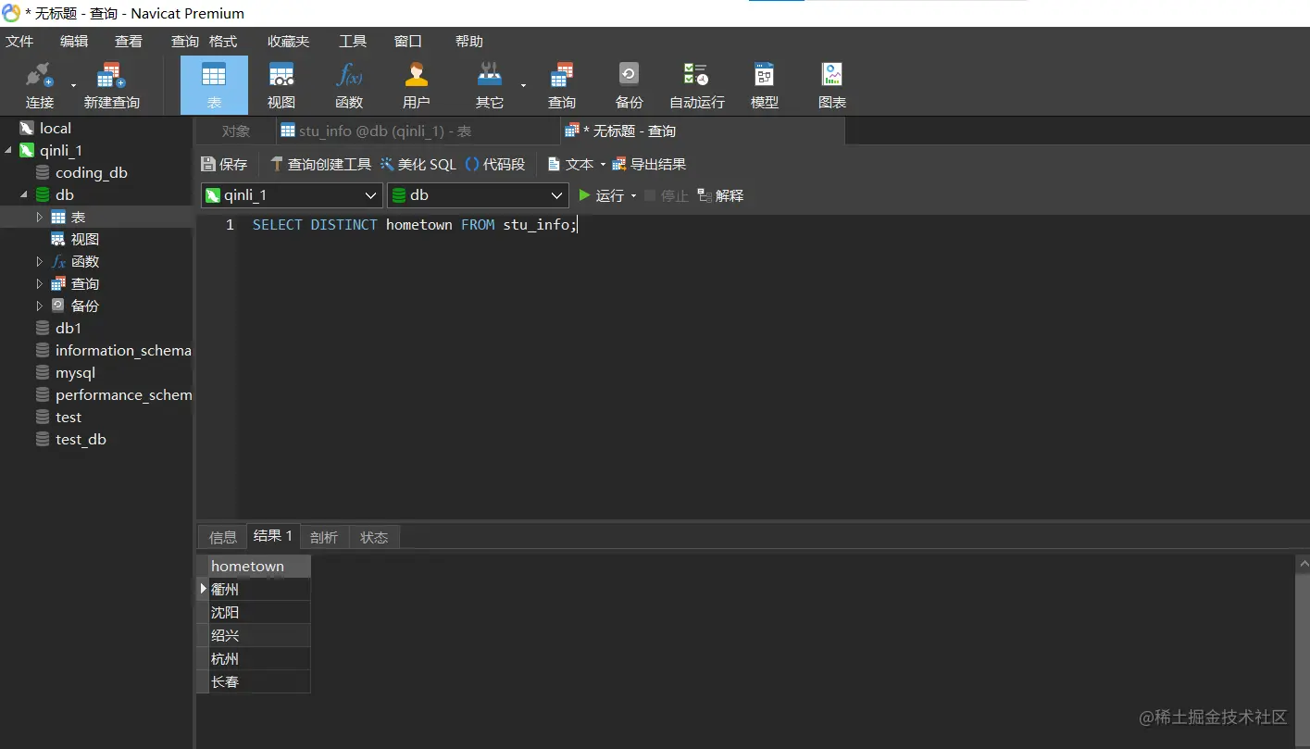1310x749 pixels.
Task: Open the 格式 menu
Action: 223,41
